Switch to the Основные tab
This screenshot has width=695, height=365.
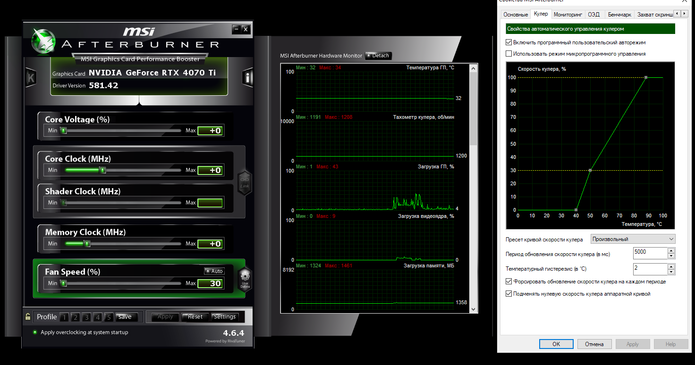516,15
